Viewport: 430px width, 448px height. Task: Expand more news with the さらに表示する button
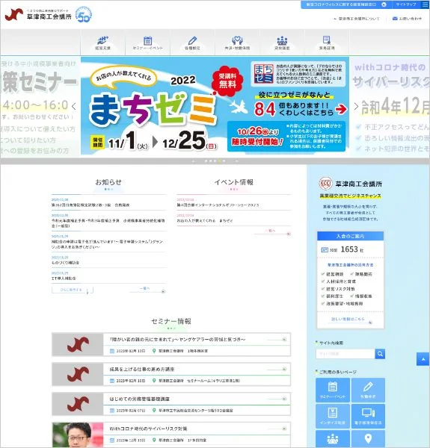73,290
